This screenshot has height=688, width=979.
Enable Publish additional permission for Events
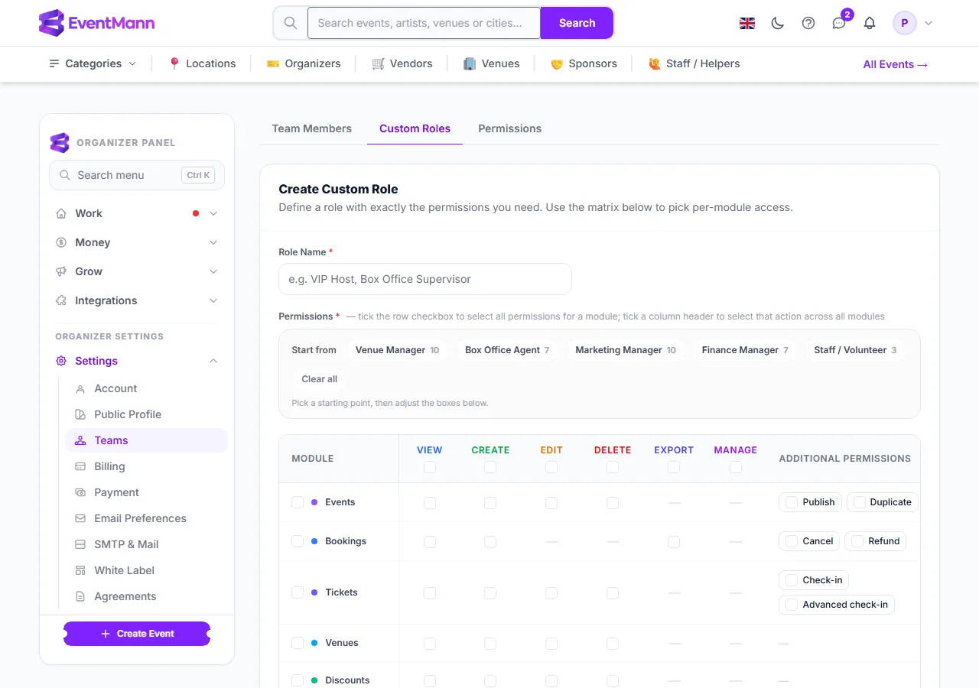click(x=810, y=502)
